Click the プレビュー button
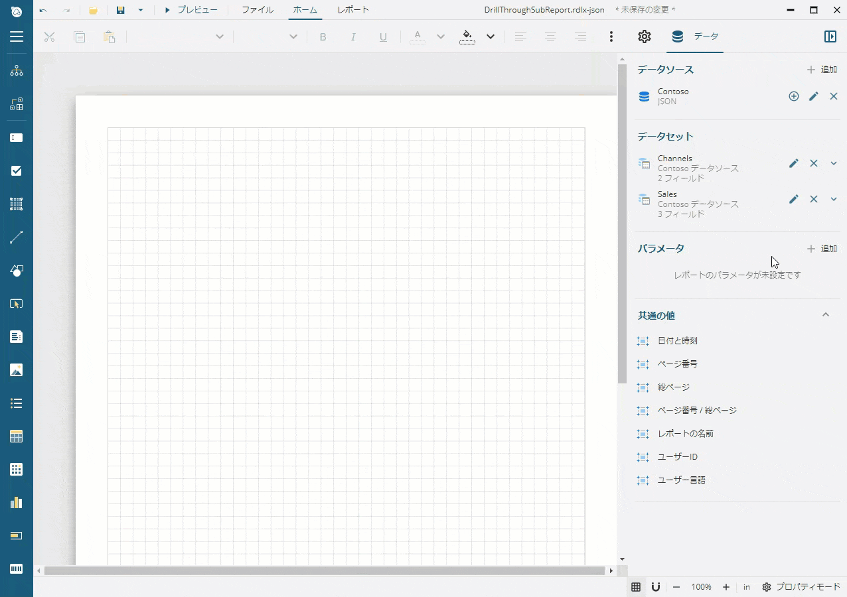 click(191, 10)
